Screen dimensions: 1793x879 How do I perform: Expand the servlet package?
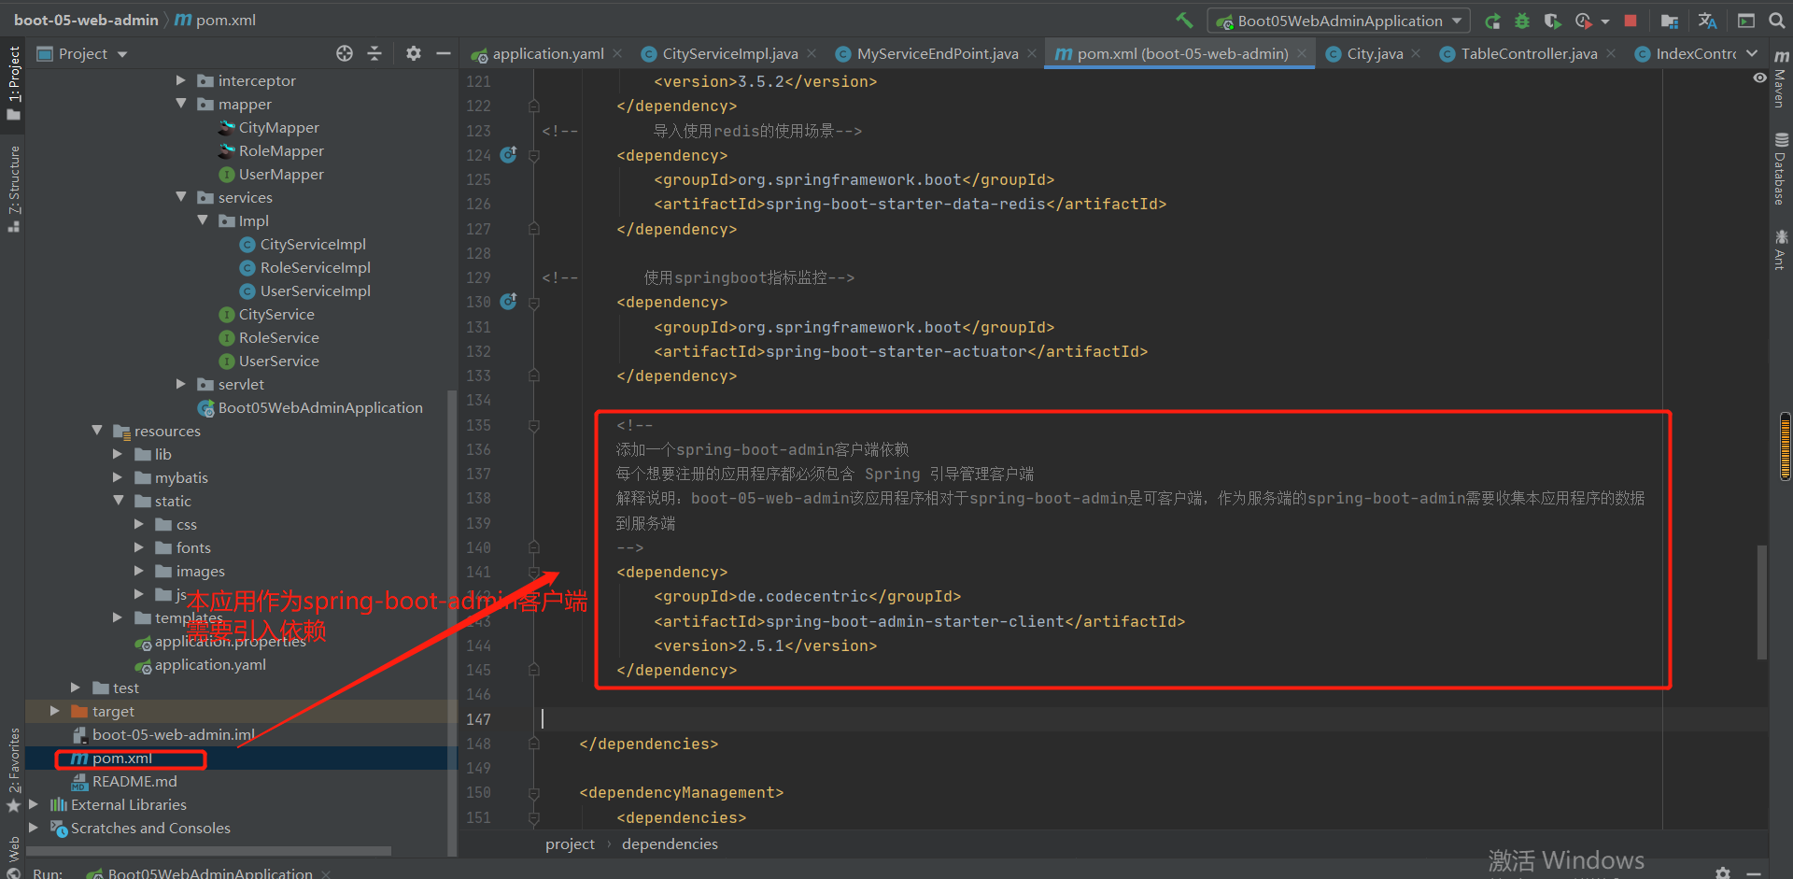coord(181,384)
